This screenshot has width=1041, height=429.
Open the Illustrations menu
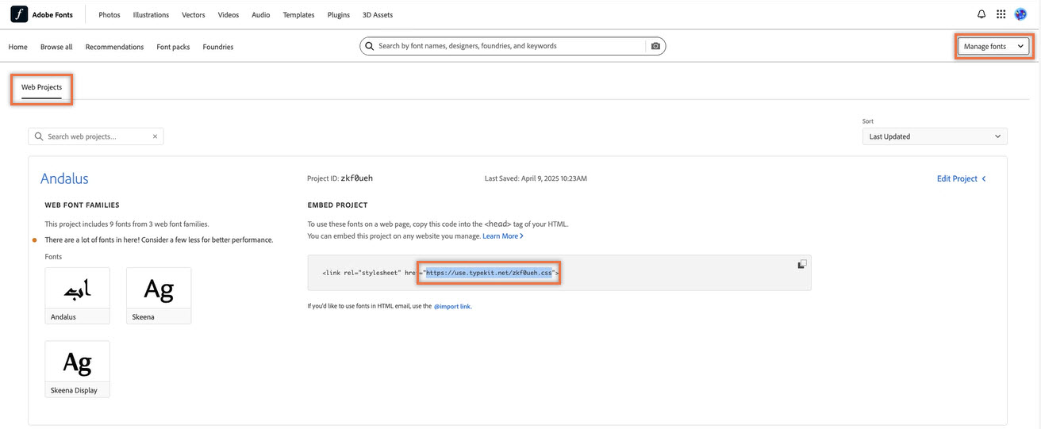point(151,15)
